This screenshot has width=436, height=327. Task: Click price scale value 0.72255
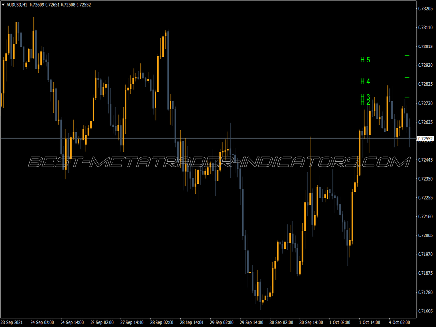[x=425, y=198]
